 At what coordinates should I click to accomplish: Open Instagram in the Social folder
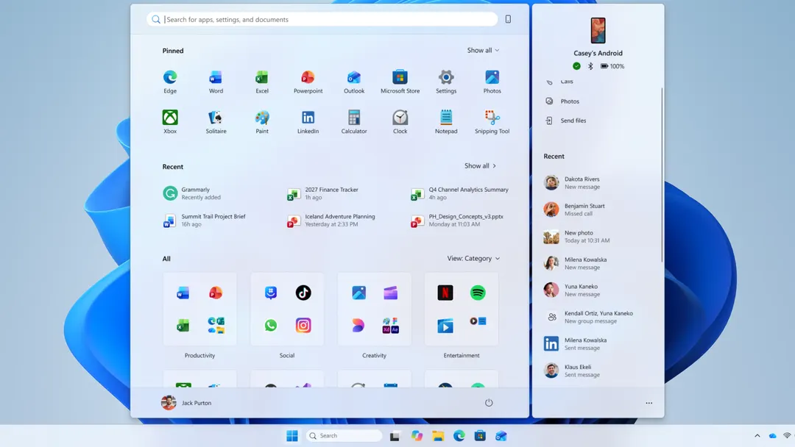click(x=303, y=325)
